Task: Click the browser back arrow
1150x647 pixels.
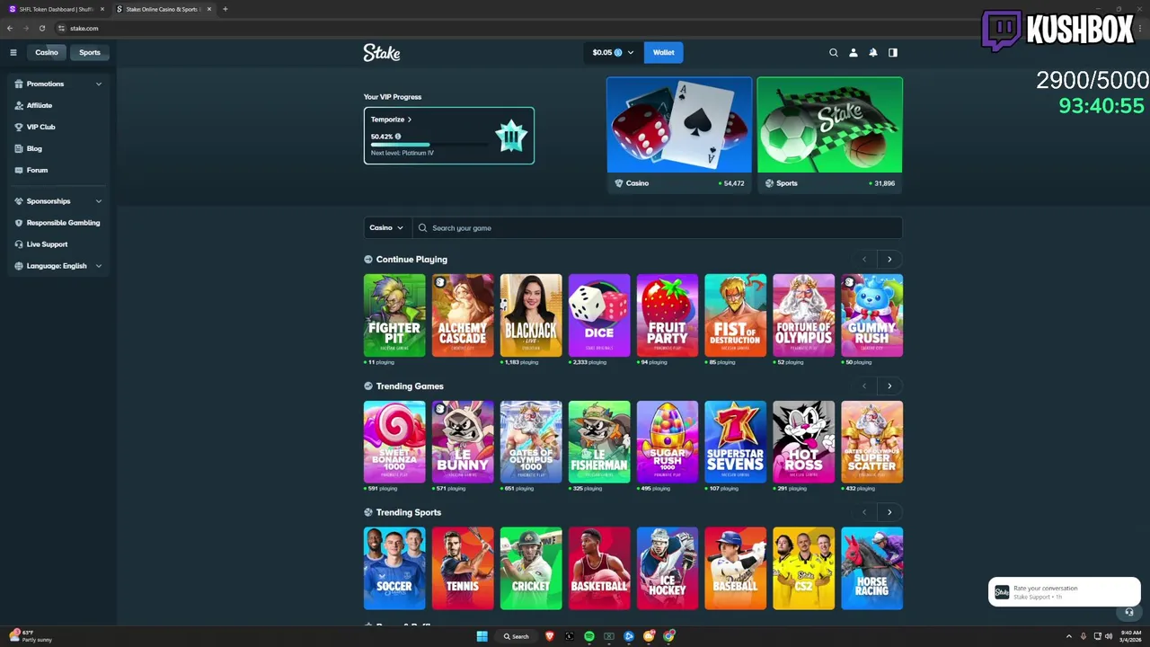Action: coord(10,28)
